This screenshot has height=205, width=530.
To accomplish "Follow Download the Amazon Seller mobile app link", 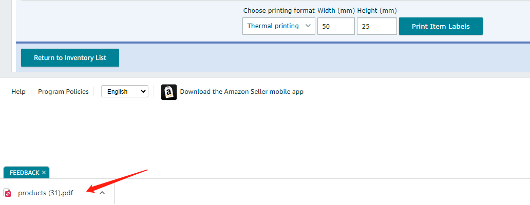I will pyautogui.click(x=242, y=92).
